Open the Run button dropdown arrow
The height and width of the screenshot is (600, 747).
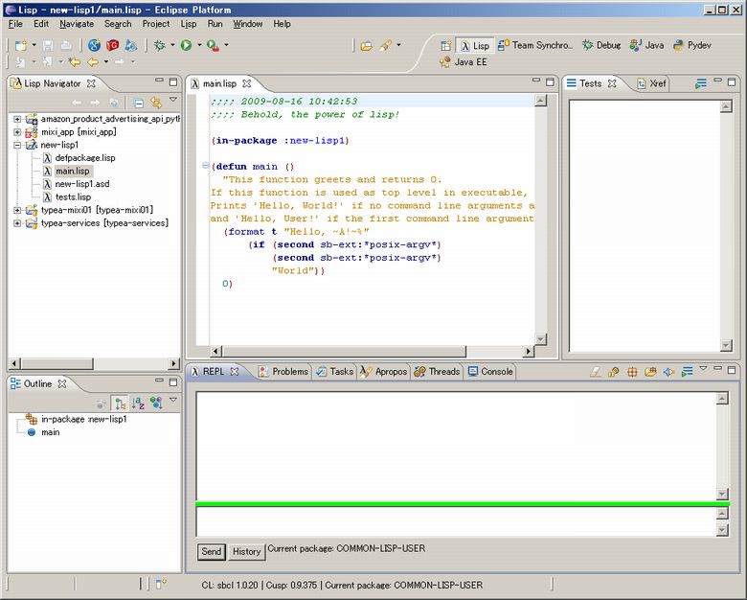(199, 45)
